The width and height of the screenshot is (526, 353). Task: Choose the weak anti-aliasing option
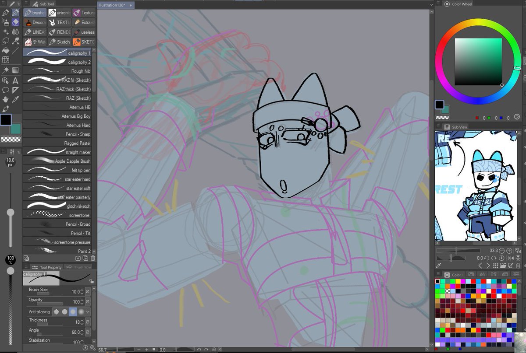pos(64,312)
